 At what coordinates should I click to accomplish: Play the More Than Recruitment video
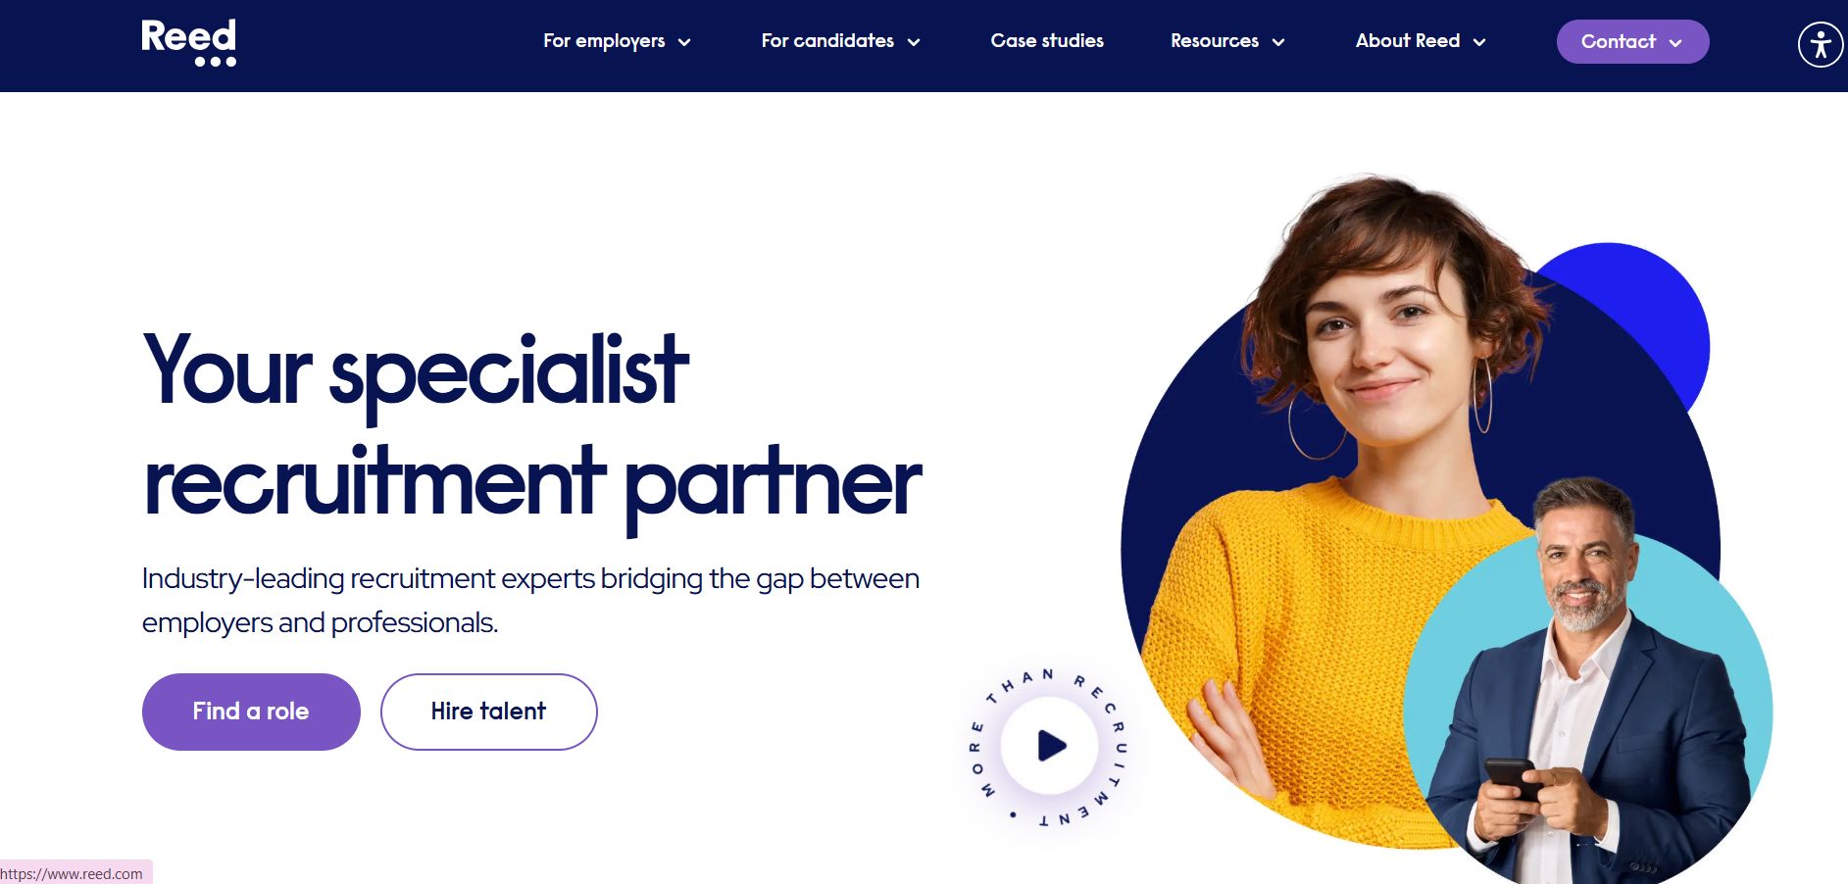[x=1050, y=746]
